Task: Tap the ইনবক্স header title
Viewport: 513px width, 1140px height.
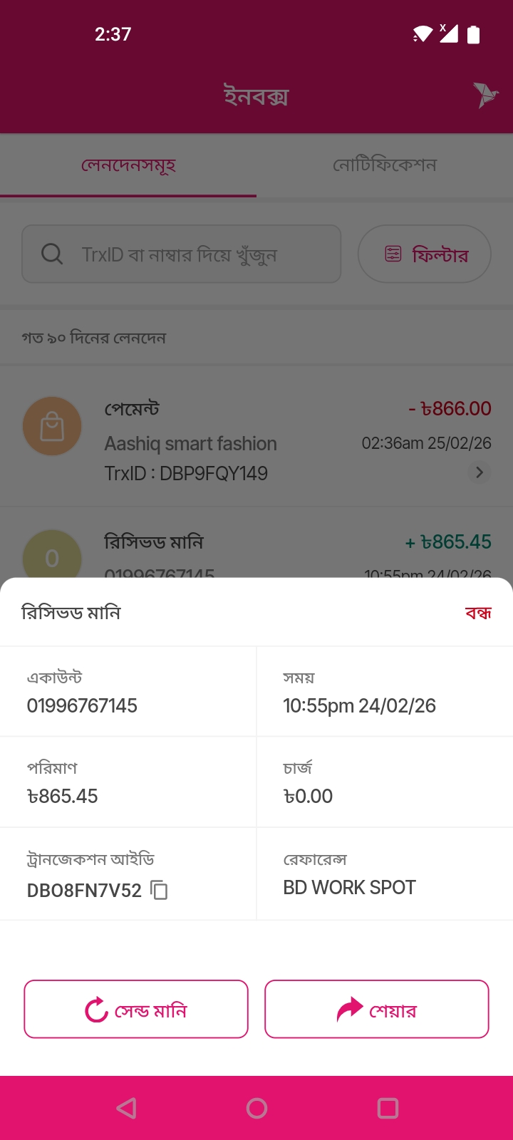Action: (x=256, y=95)
